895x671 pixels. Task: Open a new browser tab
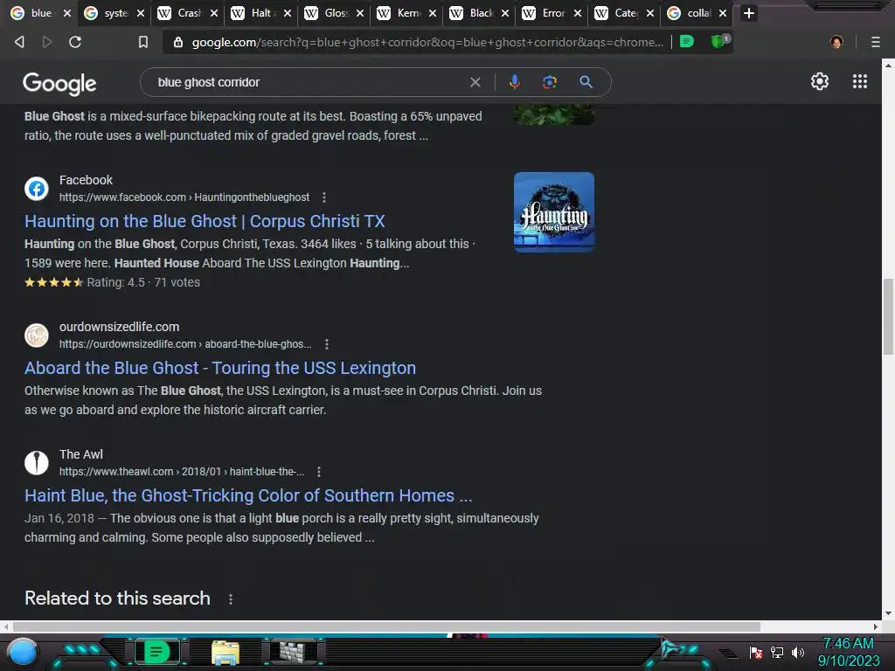coord(749,13)
